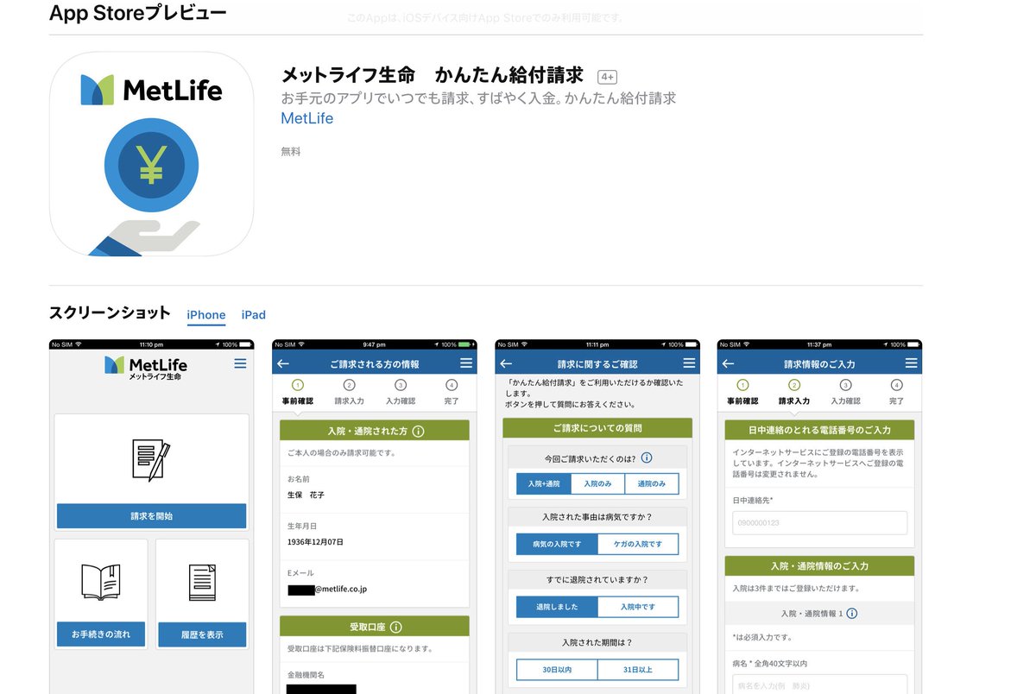Screen dimensions: 1036x694
Task: Open the MetLife developer link
Action: pyautogui.click(x=306, y=118)
